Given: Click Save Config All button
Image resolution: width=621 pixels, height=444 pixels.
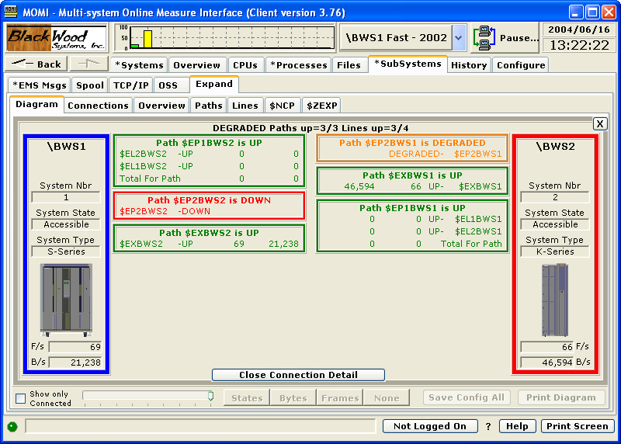Looking at the screenshot, I should coord(467,397).
